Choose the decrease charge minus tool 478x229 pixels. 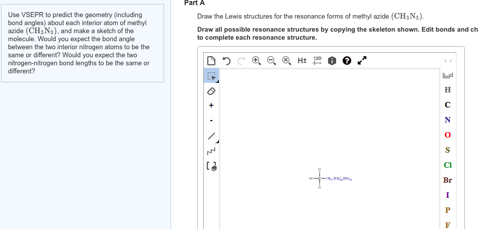click(x=211, y=121)
